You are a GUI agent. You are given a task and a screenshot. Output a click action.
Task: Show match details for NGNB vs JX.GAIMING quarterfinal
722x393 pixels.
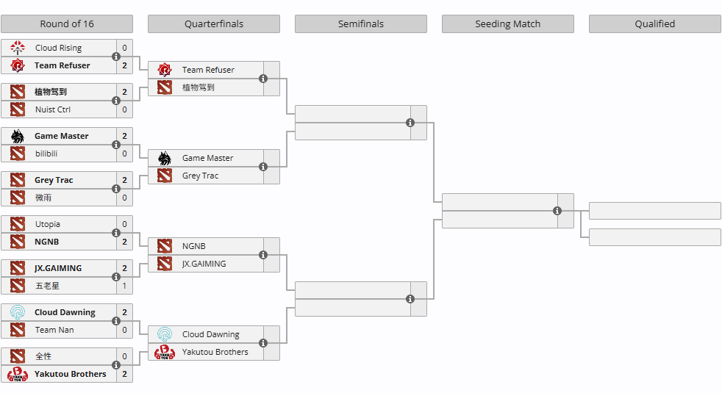tap(263, 255)
